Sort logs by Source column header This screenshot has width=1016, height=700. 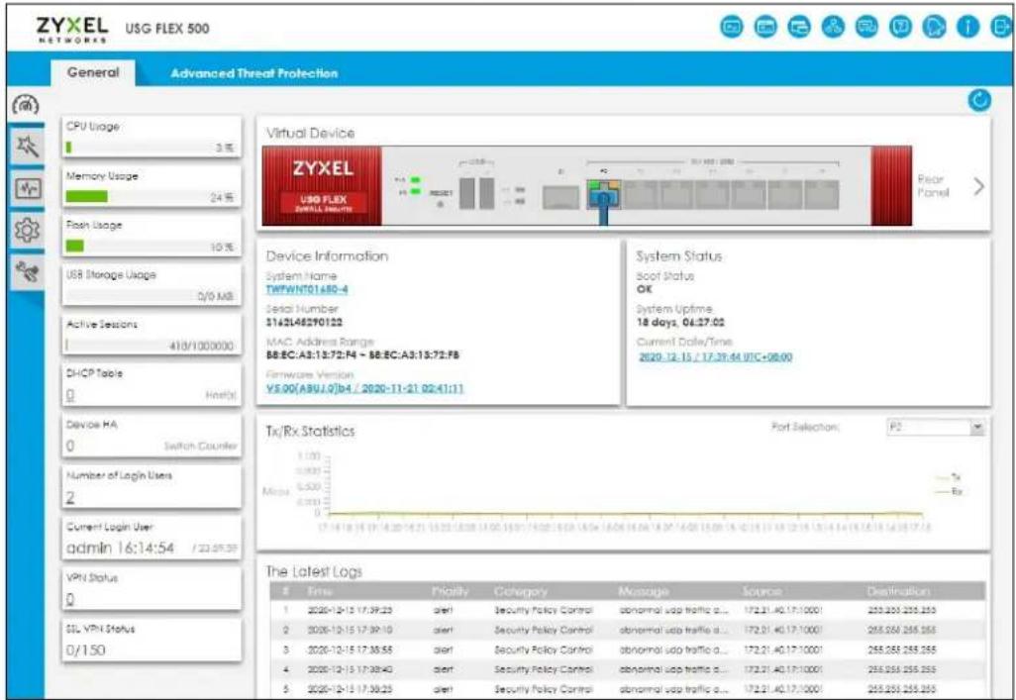(762, 591)
